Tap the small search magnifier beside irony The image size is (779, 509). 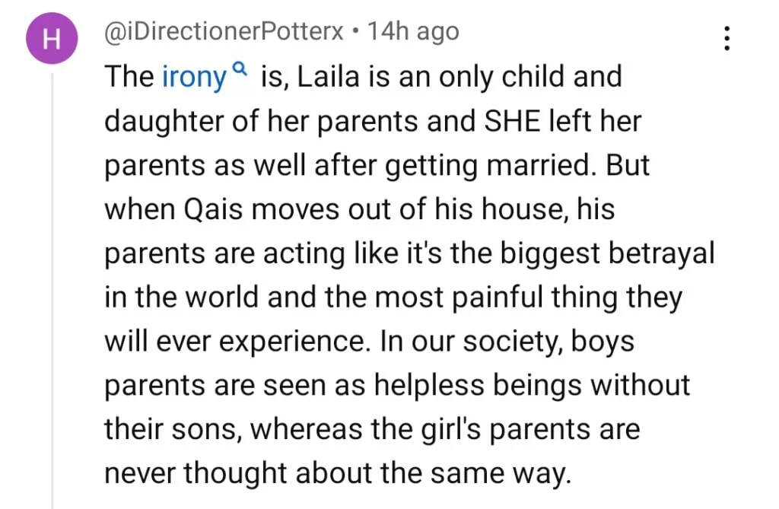pos(240,70)
